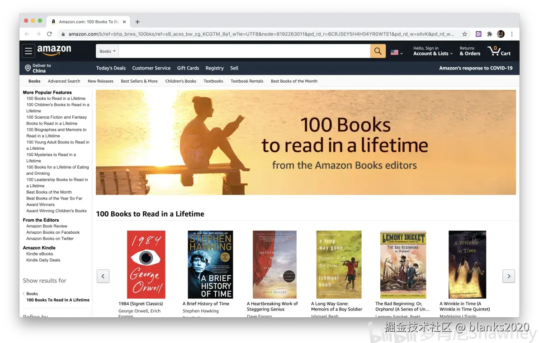Open New Releases

(100, 81)
